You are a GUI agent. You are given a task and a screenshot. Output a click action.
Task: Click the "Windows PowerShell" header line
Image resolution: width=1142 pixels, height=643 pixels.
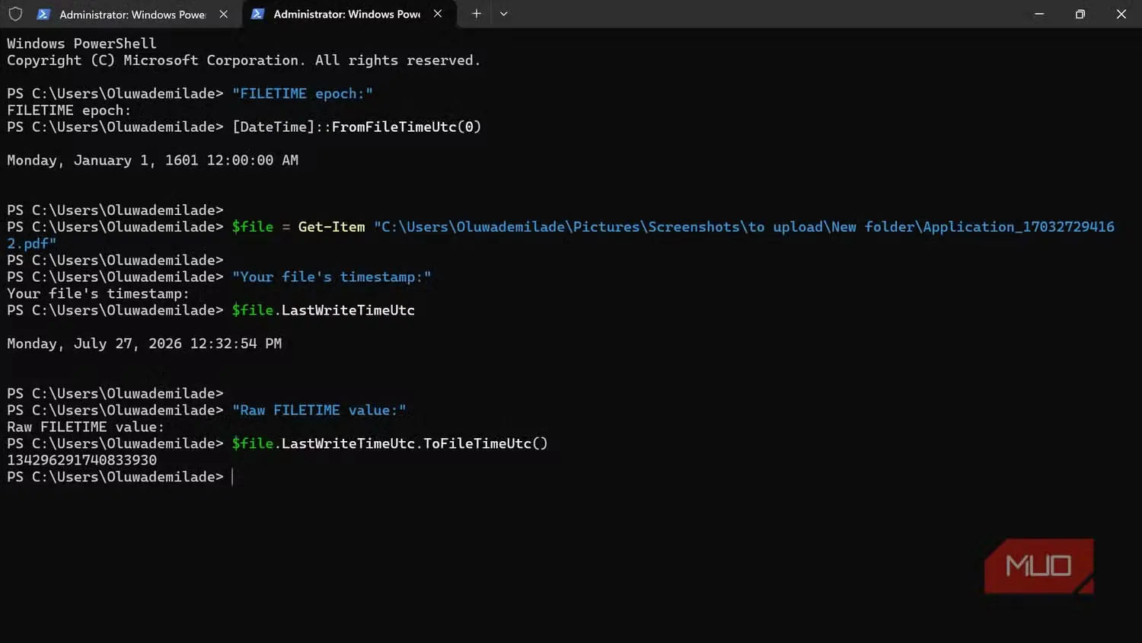[81, 43]
